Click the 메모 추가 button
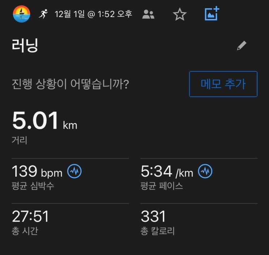The width and height of the screenshot is (269, 255). tap(223, 84)
